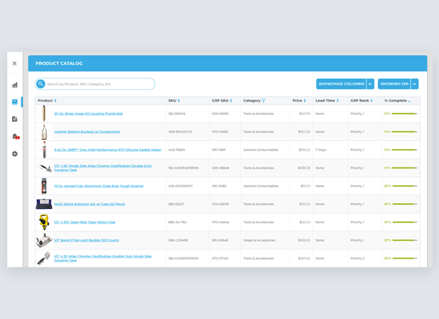The height and width of the screenshot is (319, 439).
Task: Open the documents sidebar icon
Action: [14, 119]
